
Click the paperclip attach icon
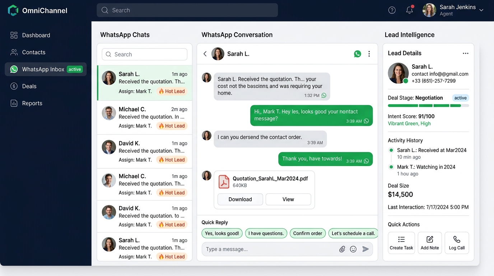(x=342, y=249)
